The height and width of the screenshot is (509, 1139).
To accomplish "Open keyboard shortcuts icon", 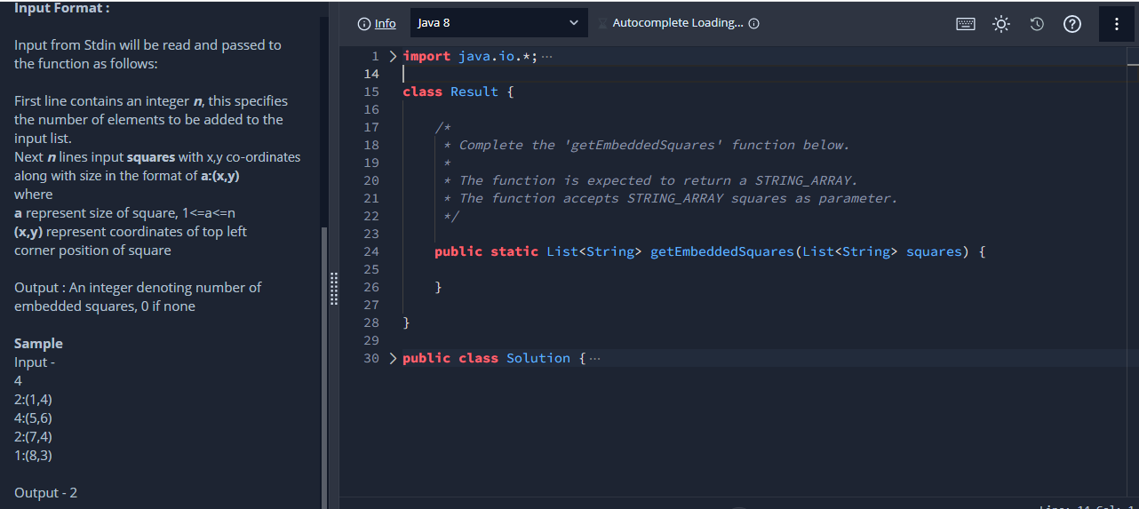I will coord(965,24).
